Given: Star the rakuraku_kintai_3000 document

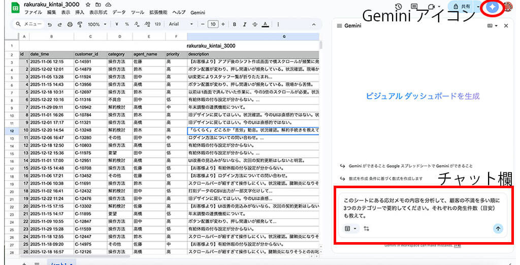Looking at the screenshot, I should (x=88, y=5).
